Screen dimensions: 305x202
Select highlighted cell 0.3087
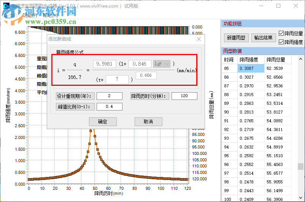tap(251, 68)
